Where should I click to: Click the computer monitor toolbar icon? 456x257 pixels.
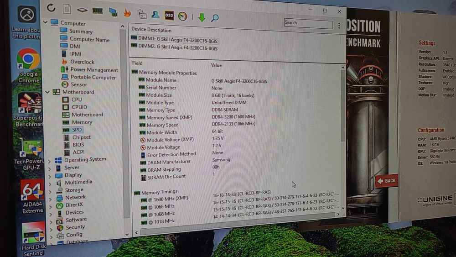coord(113,12)
